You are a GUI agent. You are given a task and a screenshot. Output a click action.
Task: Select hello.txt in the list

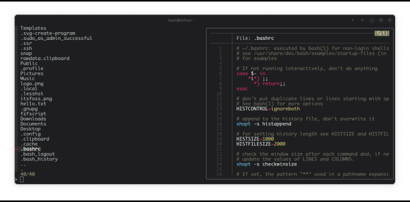point(33,104)
